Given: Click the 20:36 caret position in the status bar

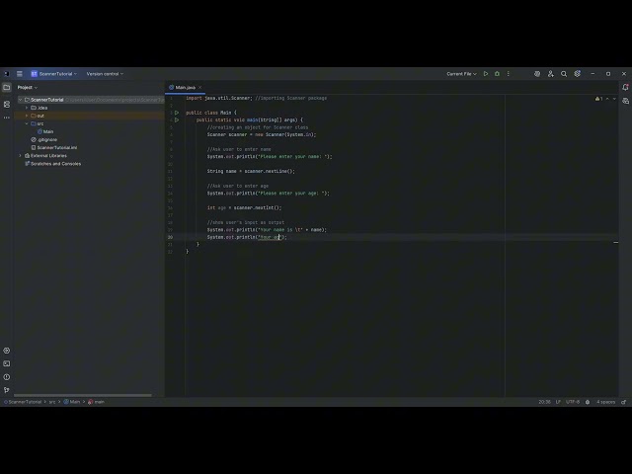Looking at the screenshot, I should (544, 402).
